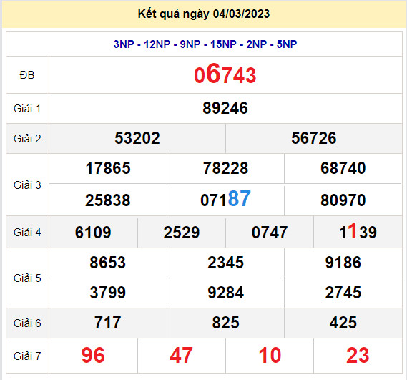Select Giải 3 number 17865
This screenshot has height=380, width=407.
[108, 168]
